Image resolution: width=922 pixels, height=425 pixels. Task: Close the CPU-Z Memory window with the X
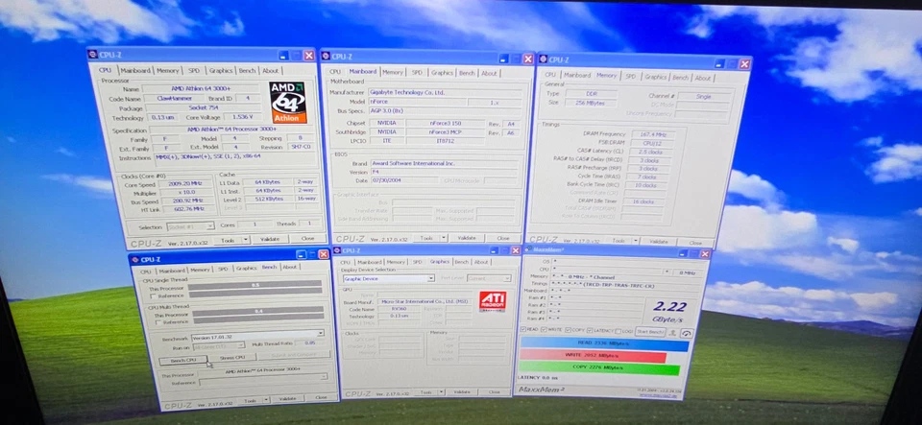pyautogui.click(x=744, y=64)
